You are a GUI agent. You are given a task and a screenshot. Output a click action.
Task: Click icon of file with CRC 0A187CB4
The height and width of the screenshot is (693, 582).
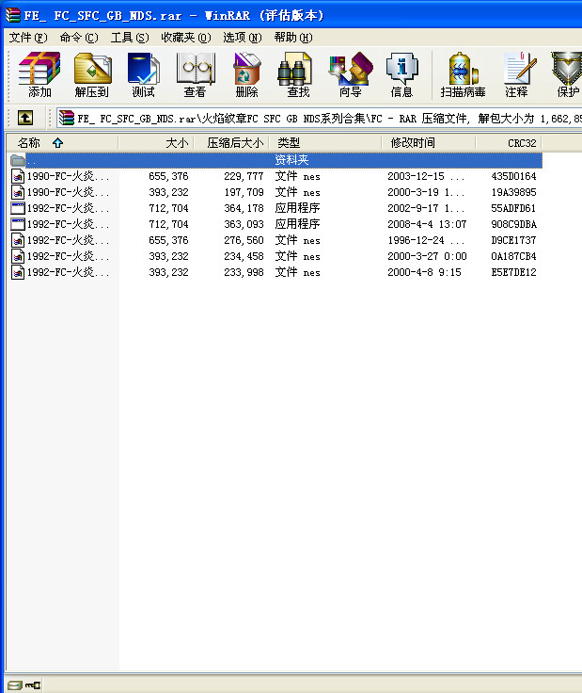point(17,256)
